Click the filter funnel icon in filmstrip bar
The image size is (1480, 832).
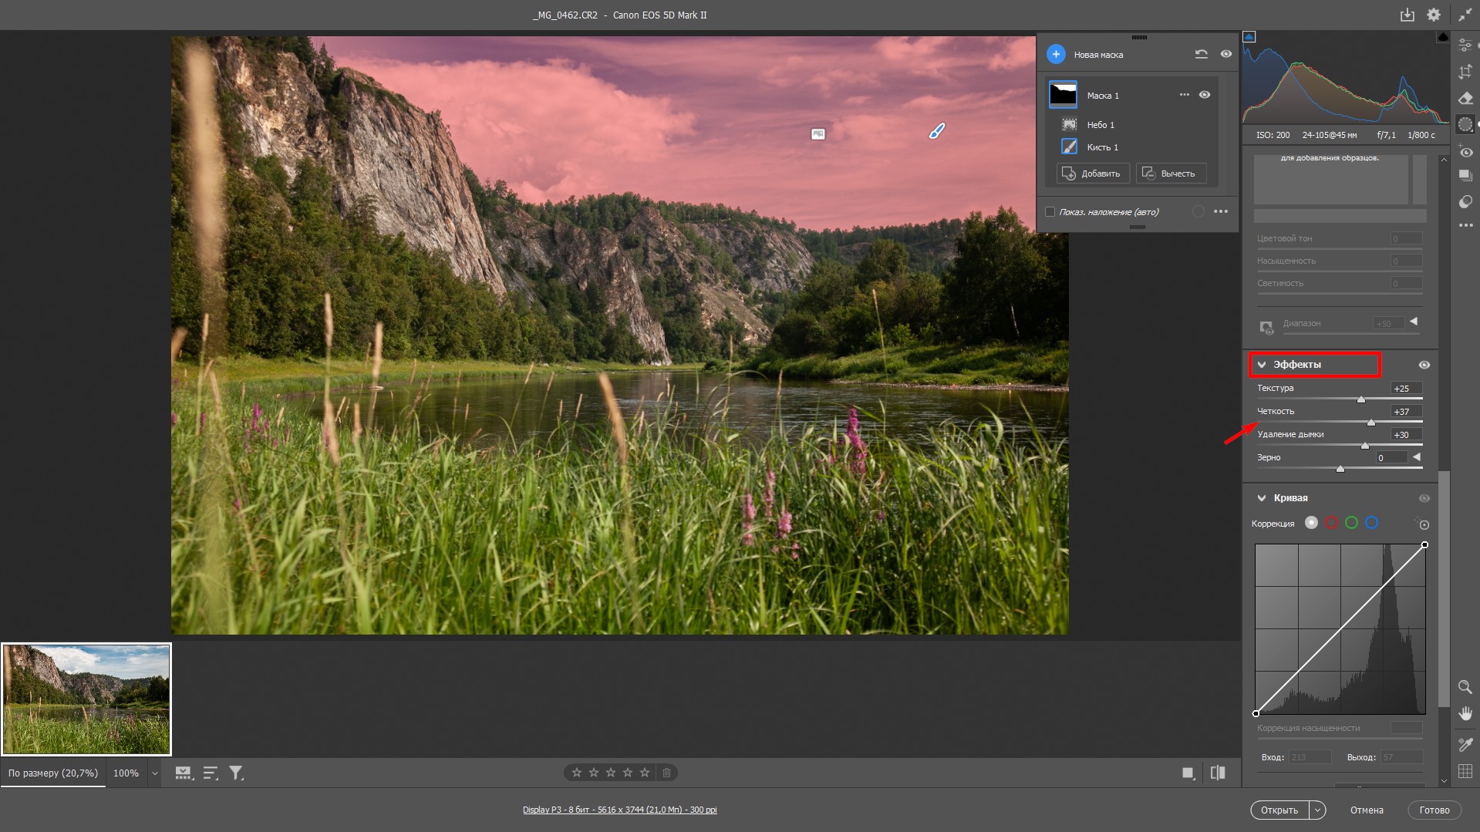(x=236, y=773)
